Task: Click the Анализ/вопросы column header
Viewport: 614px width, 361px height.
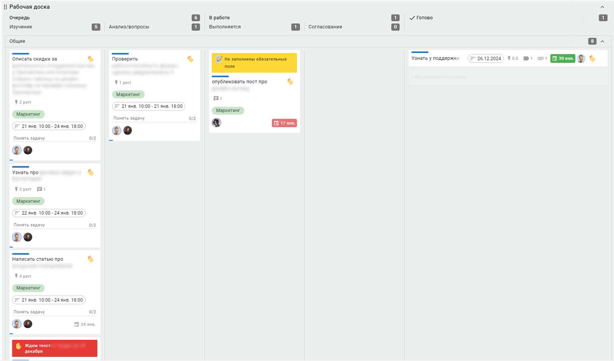Action: click(129, 27)
